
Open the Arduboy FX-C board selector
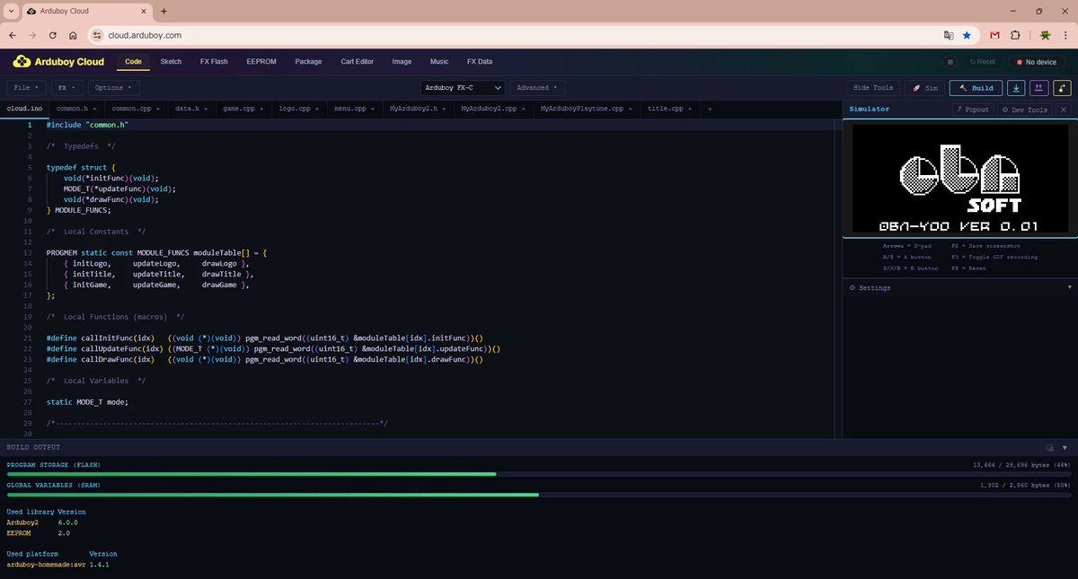coord(463,88)
